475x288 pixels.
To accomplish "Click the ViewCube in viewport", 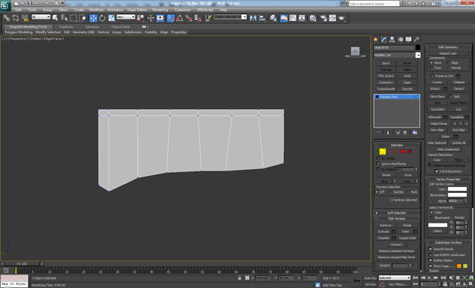I will (x=355, y=52).
